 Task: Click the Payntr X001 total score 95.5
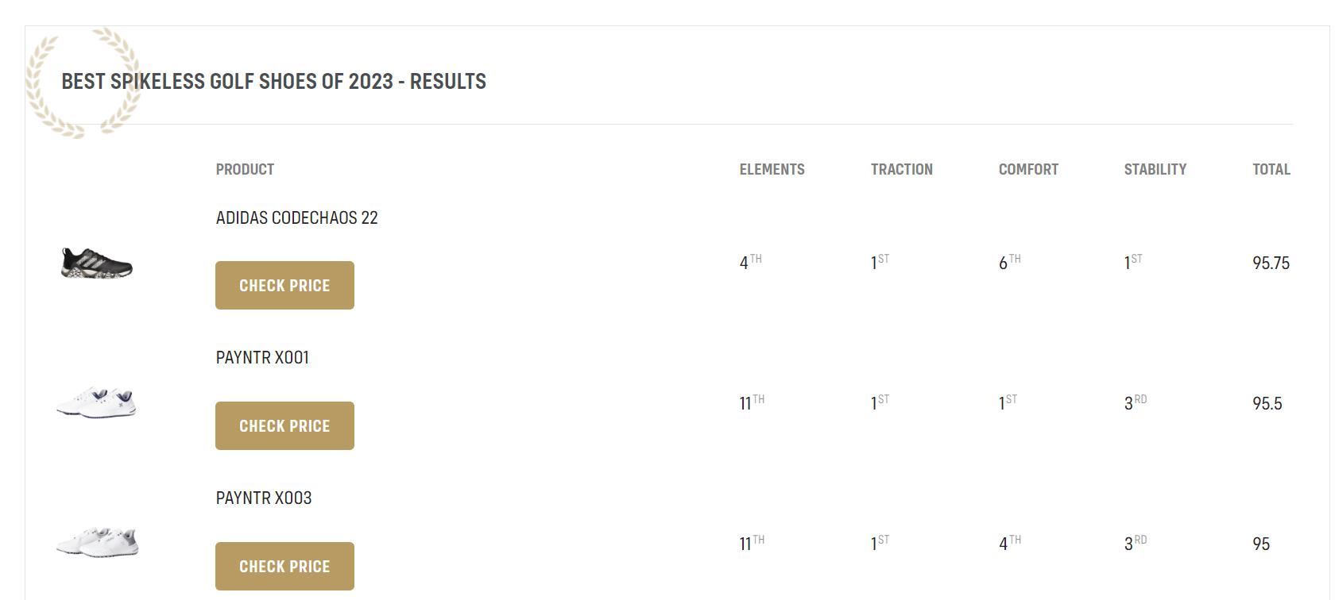[1267, 404]
